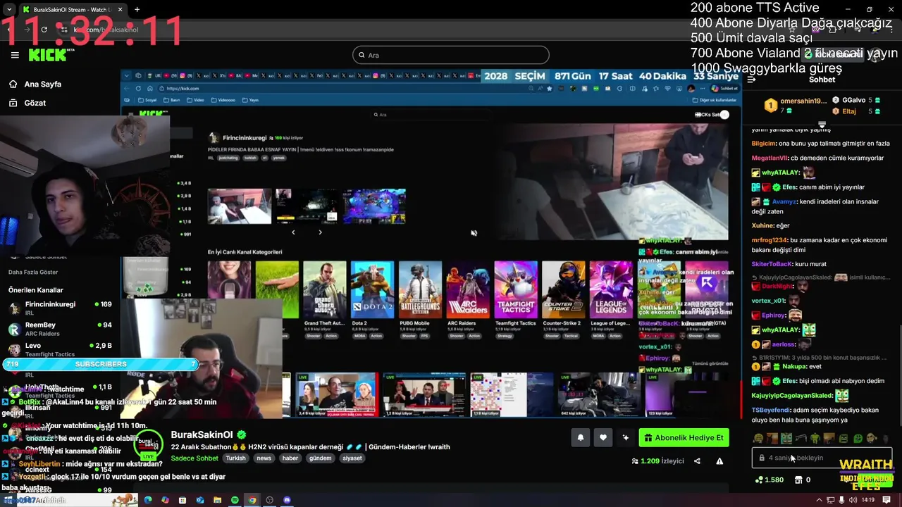Open Microsoft Store from the taskbar
Screen dimensions: 902x507
tap(183, 500)
